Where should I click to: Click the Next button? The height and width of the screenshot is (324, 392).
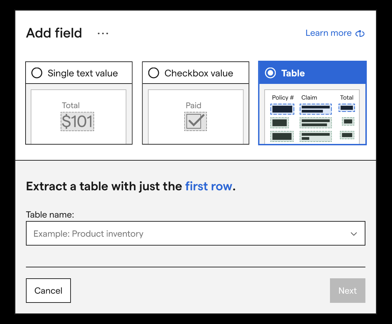[x=347, y=291]
